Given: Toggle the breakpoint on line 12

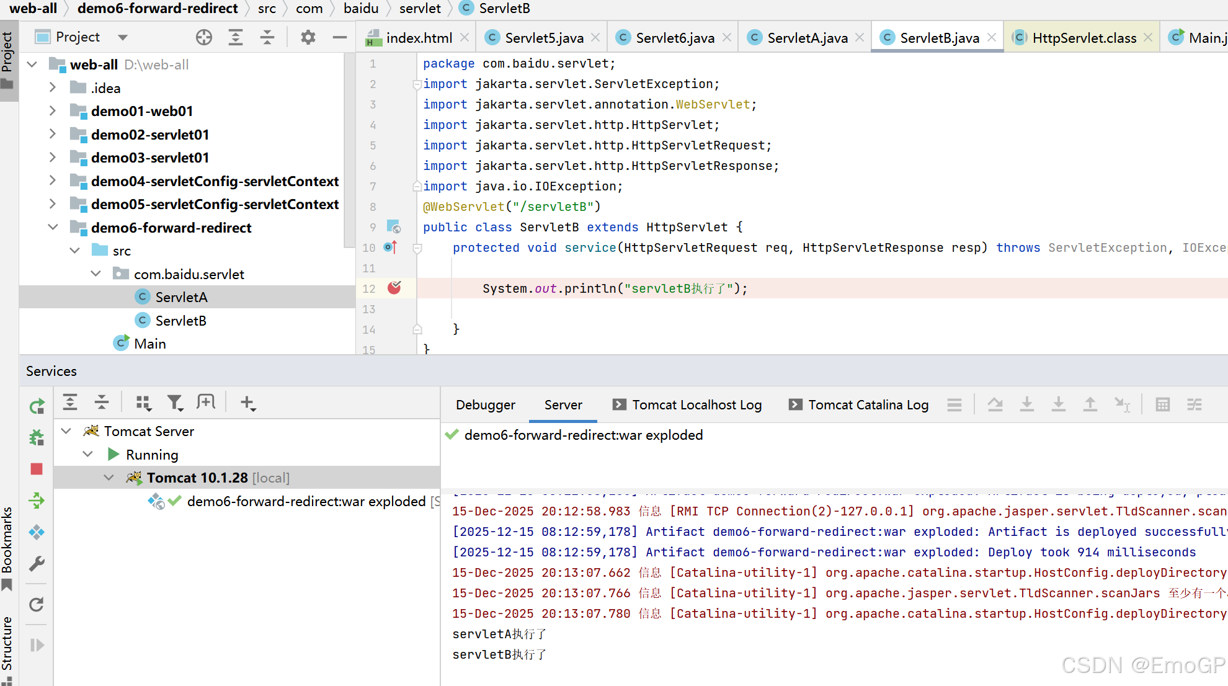Looking at the screenshot, I should click(394, 288).
